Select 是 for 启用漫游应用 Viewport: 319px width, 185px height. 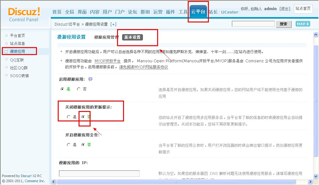(x=62, y=89)
